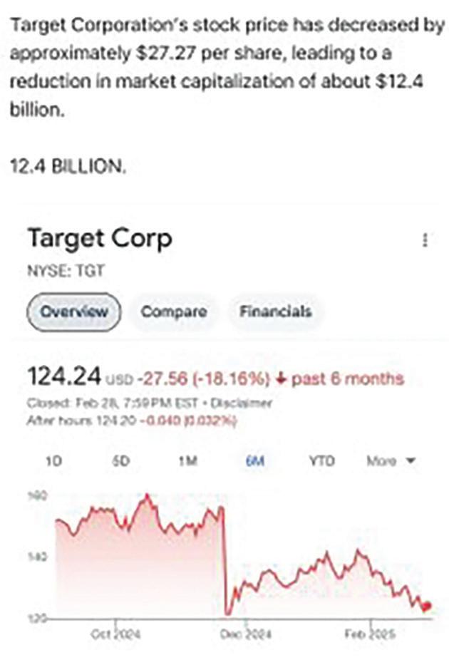This screenshot has height=660, width=449.
Task: Click the Target Corp title
Action: [x=100, y=239]
